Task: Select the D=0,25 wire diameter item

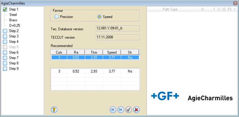Action: [x=15, y=26]
